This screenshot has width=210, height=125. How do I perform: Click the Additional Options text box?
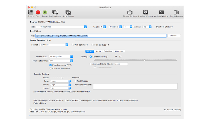point(135,86)
